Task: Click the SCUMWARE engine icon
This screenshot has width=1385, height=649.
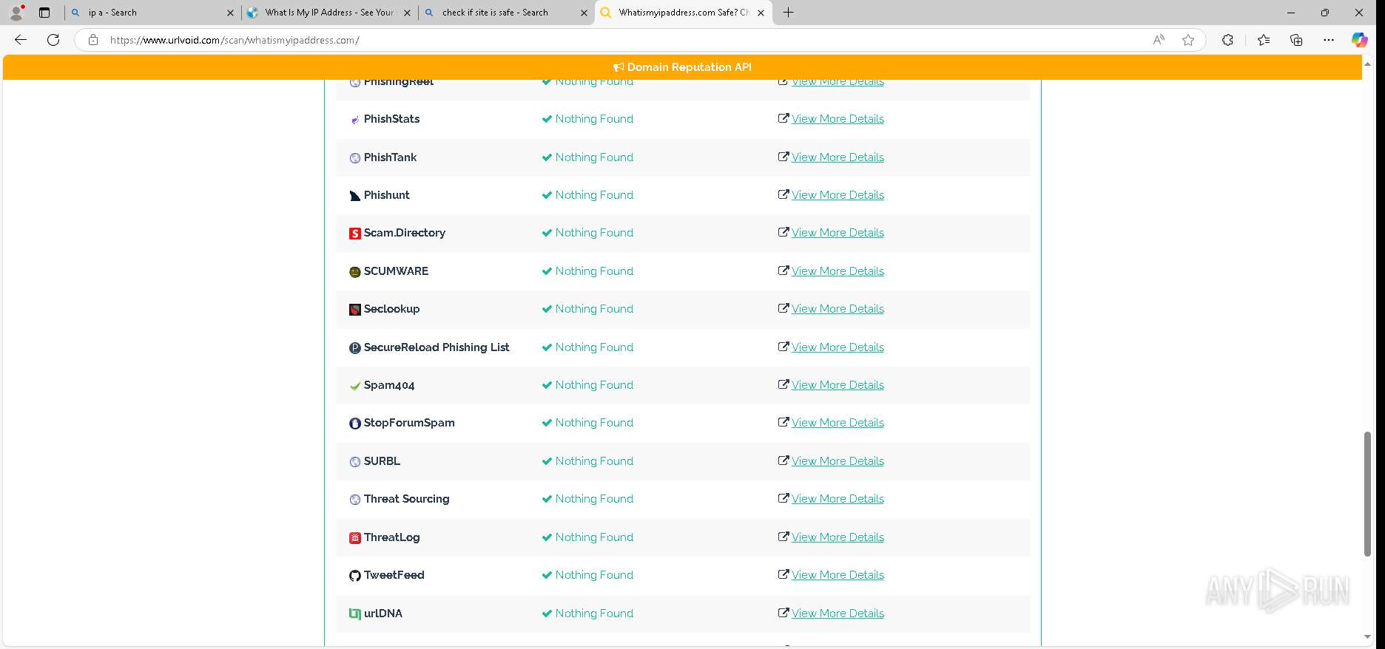Action: point(355,272)
